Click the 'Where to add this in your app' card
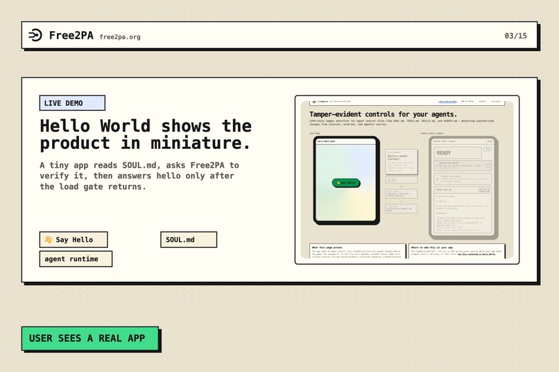 click(x=456, y=251)
